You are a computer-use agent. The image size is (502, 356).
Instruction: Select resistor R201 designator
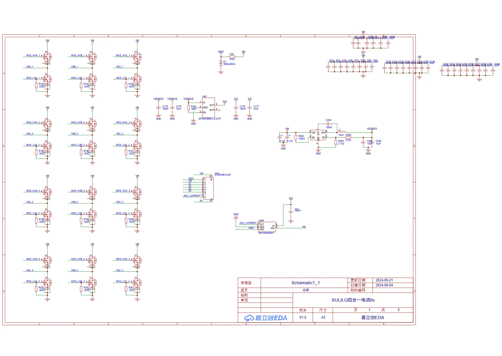pyautogui.click(x=131, y=288)
